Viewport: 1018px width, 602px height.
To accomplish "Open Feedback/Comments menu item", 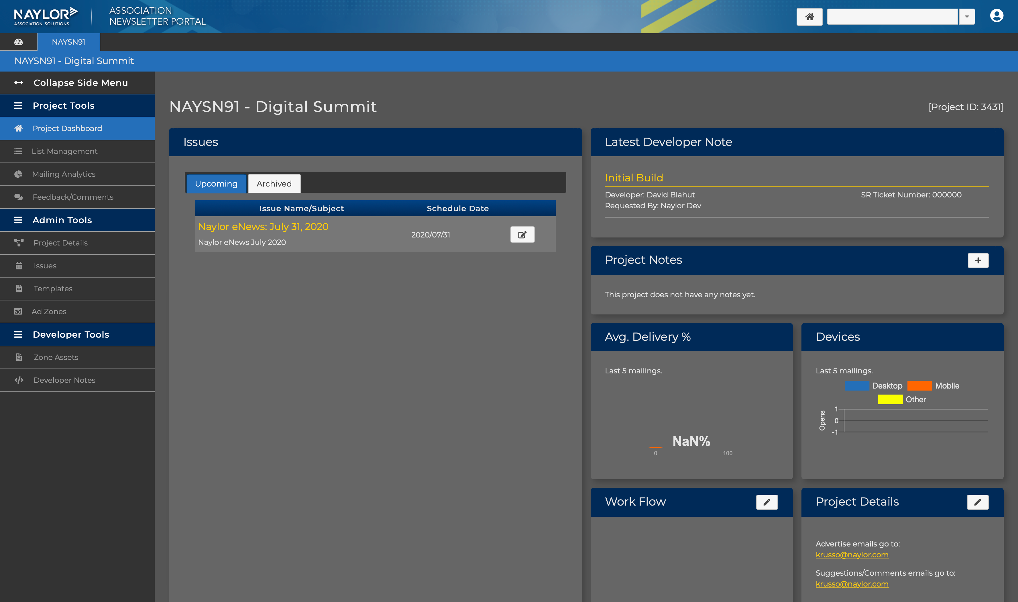I will click(x=77, y=197).
